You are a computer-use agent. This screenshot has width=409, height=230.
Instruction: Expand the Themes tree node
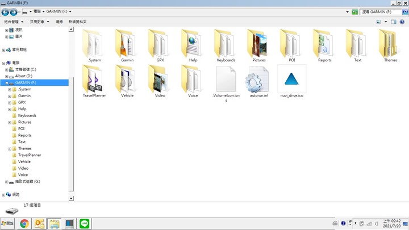[x=10, y=149]
